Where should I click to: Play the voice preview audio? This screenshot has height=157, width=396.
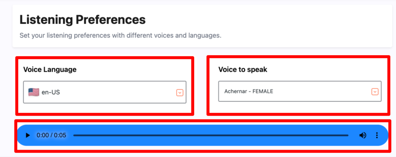click(28, 136)
